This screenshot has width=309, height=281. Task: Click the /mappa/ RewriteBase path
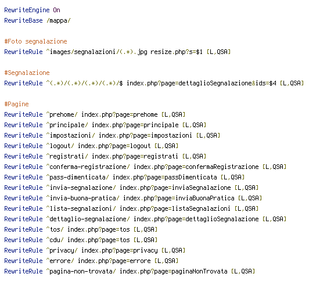pyautogui.click(x=58, y=20)
